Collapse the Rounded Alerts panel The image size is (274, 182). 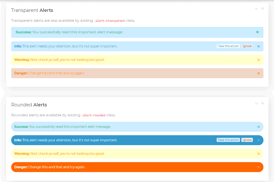click(x=256, y=103)
